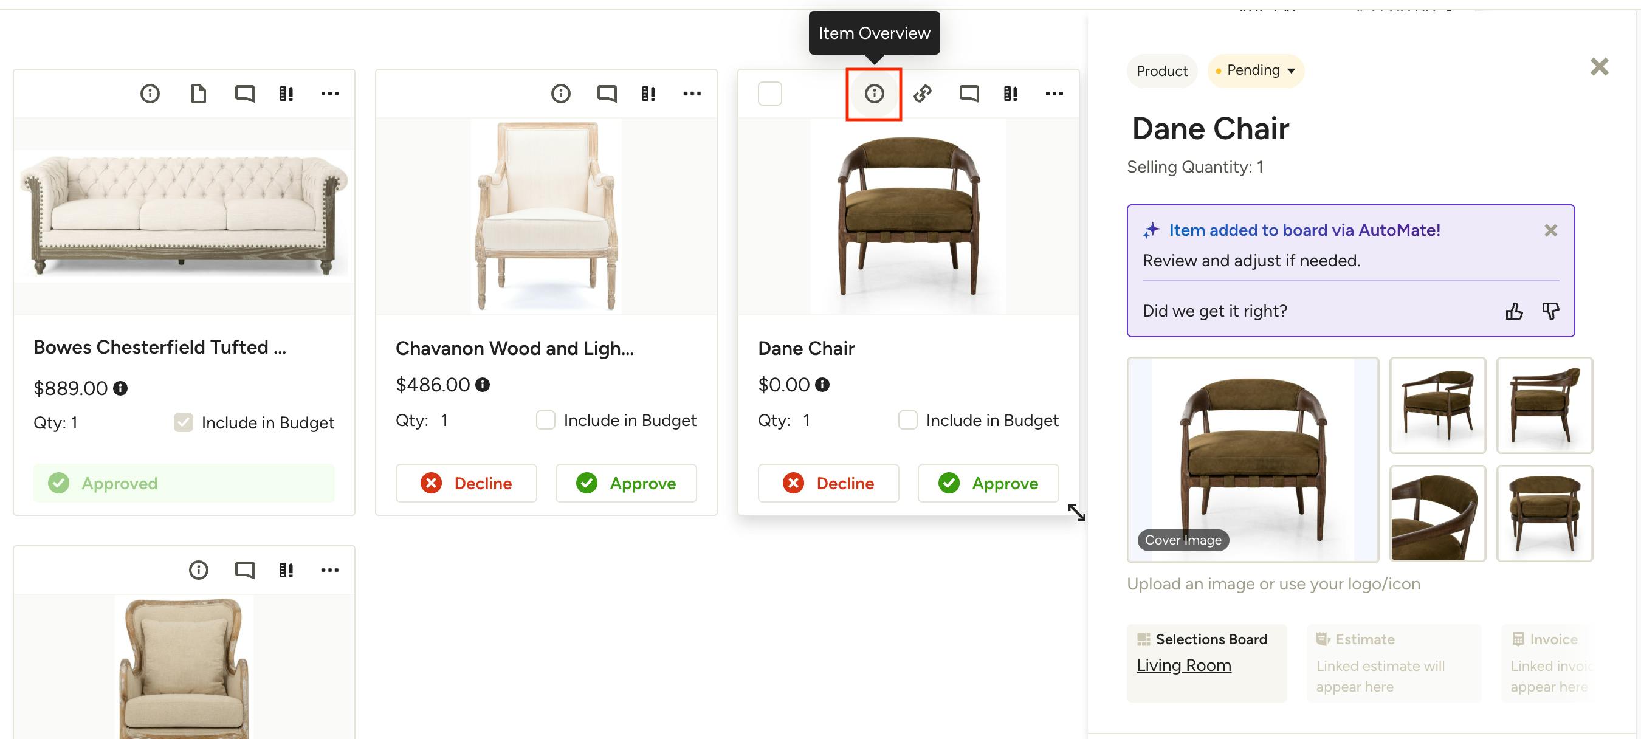Tick the selection checkbox on Dane Chair card

(769, 94)
